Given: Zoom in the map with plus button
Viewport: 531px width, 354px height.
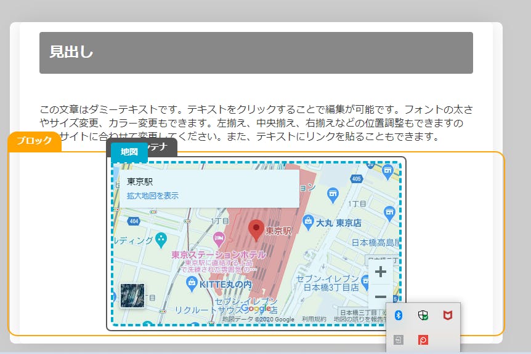Looking at the screenshot, I should click(380, 272).
